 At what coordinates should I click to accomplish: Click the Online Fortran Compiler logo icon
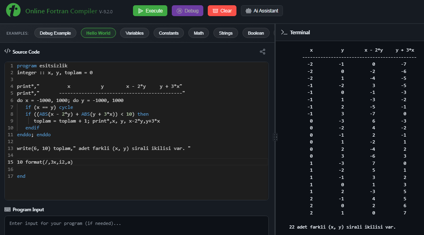tap(13, 10)
